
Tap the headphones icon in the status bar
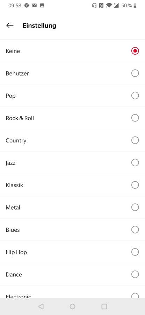point(94,6)
